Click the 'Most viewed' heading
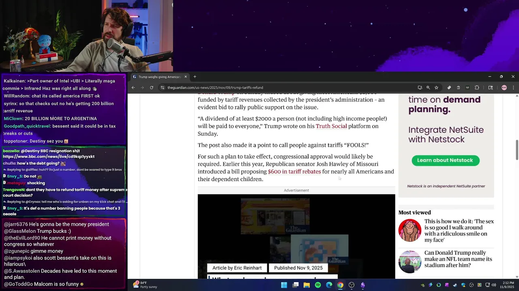 click(x=414, y=213)
